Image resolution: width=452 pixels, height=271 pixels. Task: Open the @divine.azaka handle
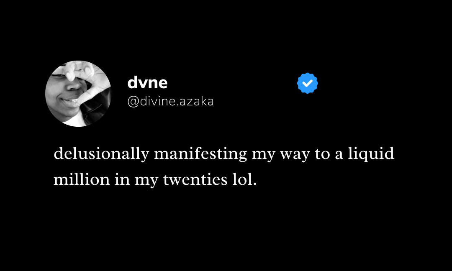click(x=170, y=101)
